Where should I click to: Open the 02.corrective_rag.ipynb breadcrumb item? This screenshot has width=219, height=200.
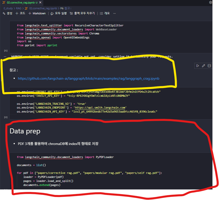click(41, 8)
